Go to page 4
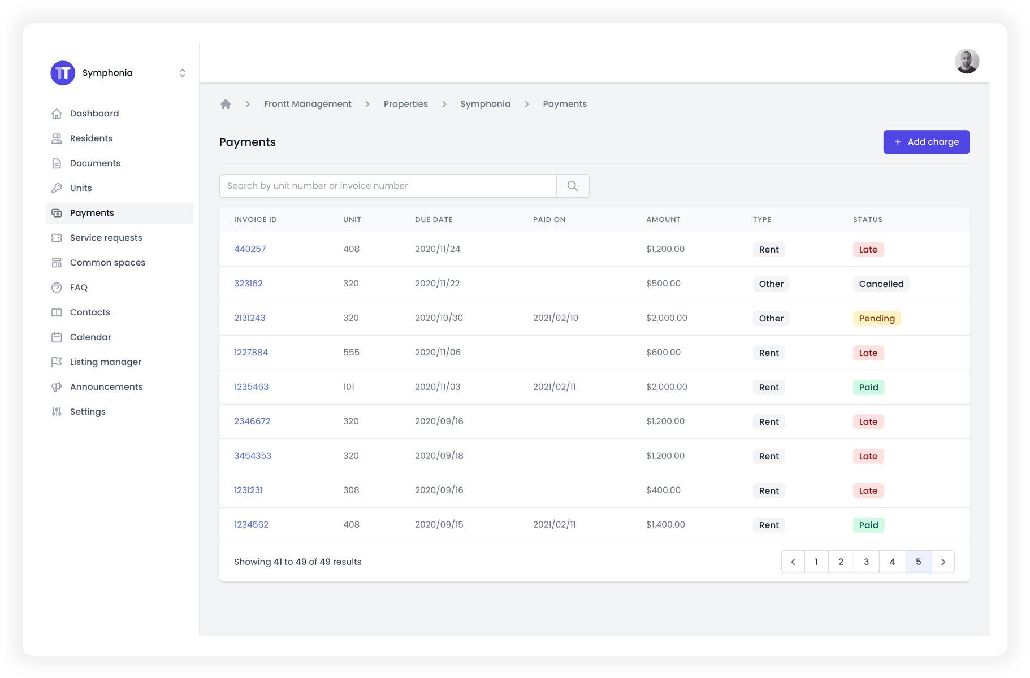The image size is (1030, 678). [893, 562]
